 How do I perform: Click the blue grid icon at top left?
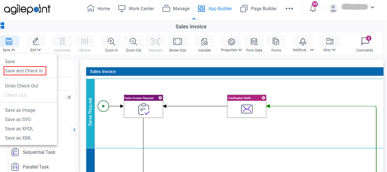click(x=2, y=25)
